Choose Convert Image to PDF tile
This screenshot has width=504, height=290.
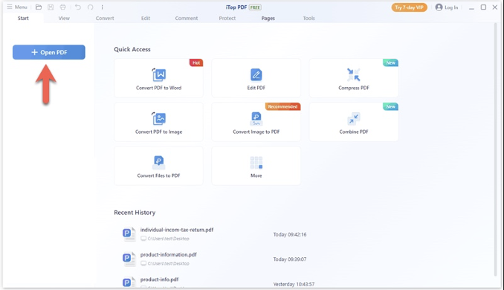coord(256,122)
